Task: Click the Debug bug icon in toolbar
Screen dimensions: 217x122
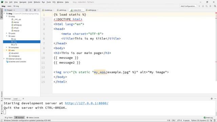Action: click(203, 6)
